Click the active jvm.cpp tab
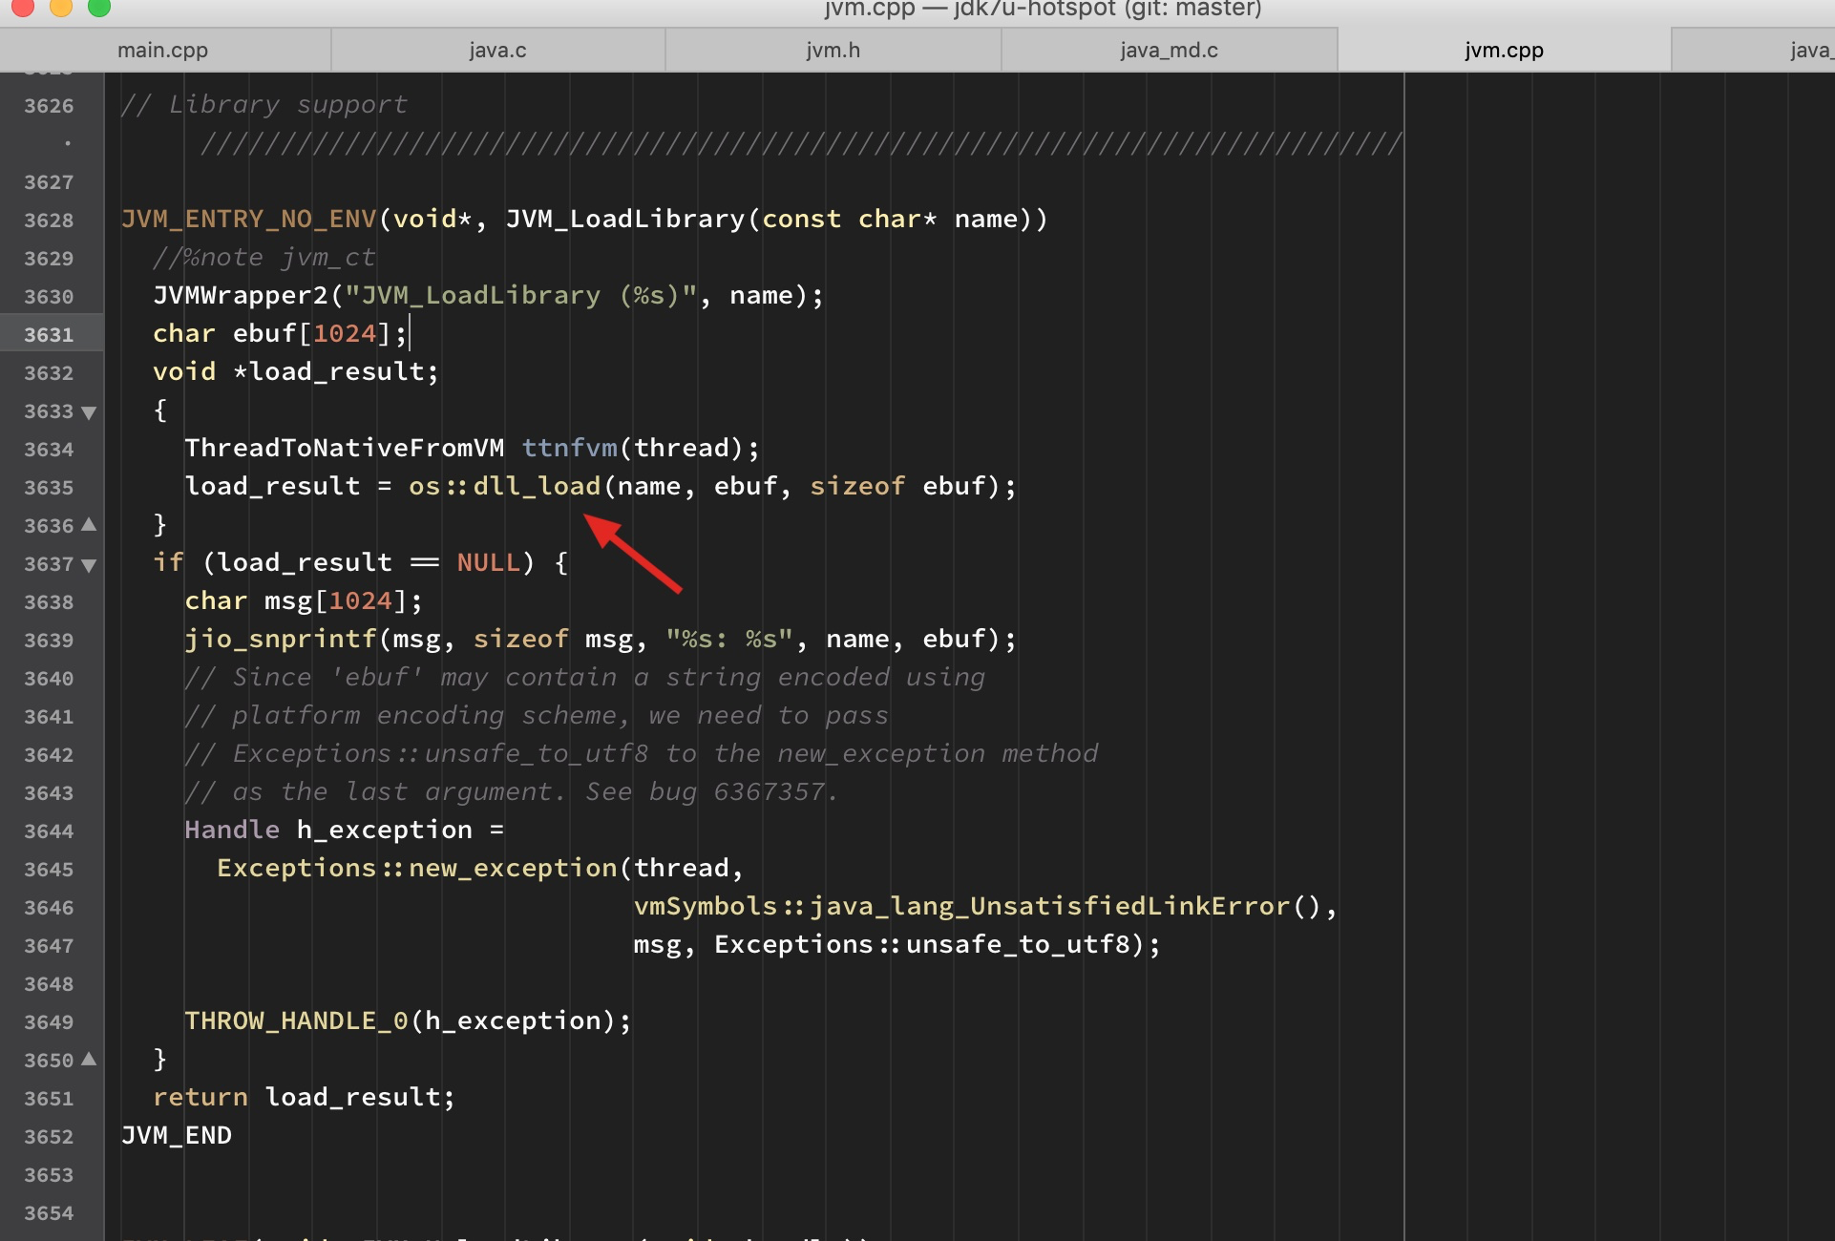 pyautogui.click(x=1504, y=50)
